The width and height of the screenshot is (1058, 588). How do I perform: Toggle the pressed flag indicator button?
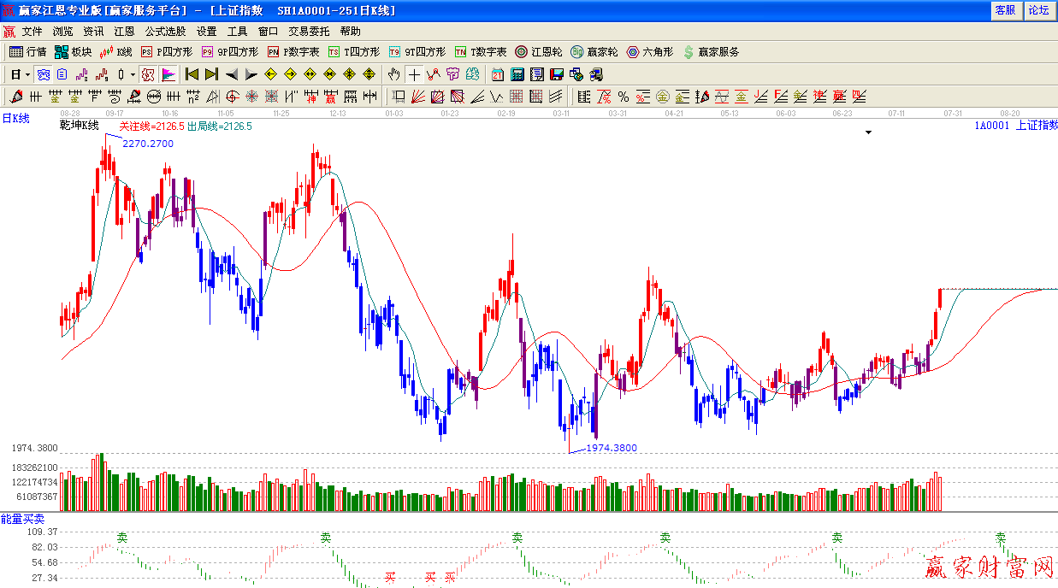(168, 74)
